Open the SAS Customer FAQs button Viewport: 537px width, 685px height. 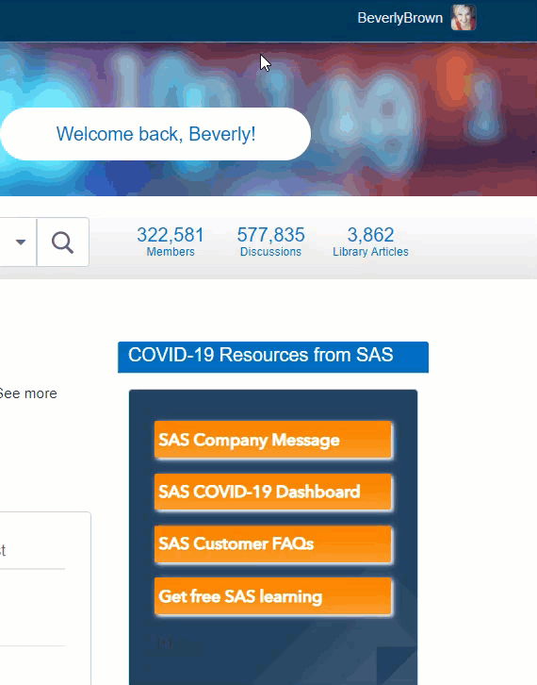click(273, 543)
